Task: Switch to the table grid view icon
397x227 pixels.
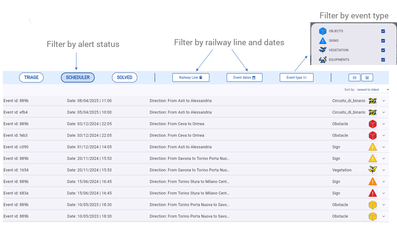Action: (367, 78)
